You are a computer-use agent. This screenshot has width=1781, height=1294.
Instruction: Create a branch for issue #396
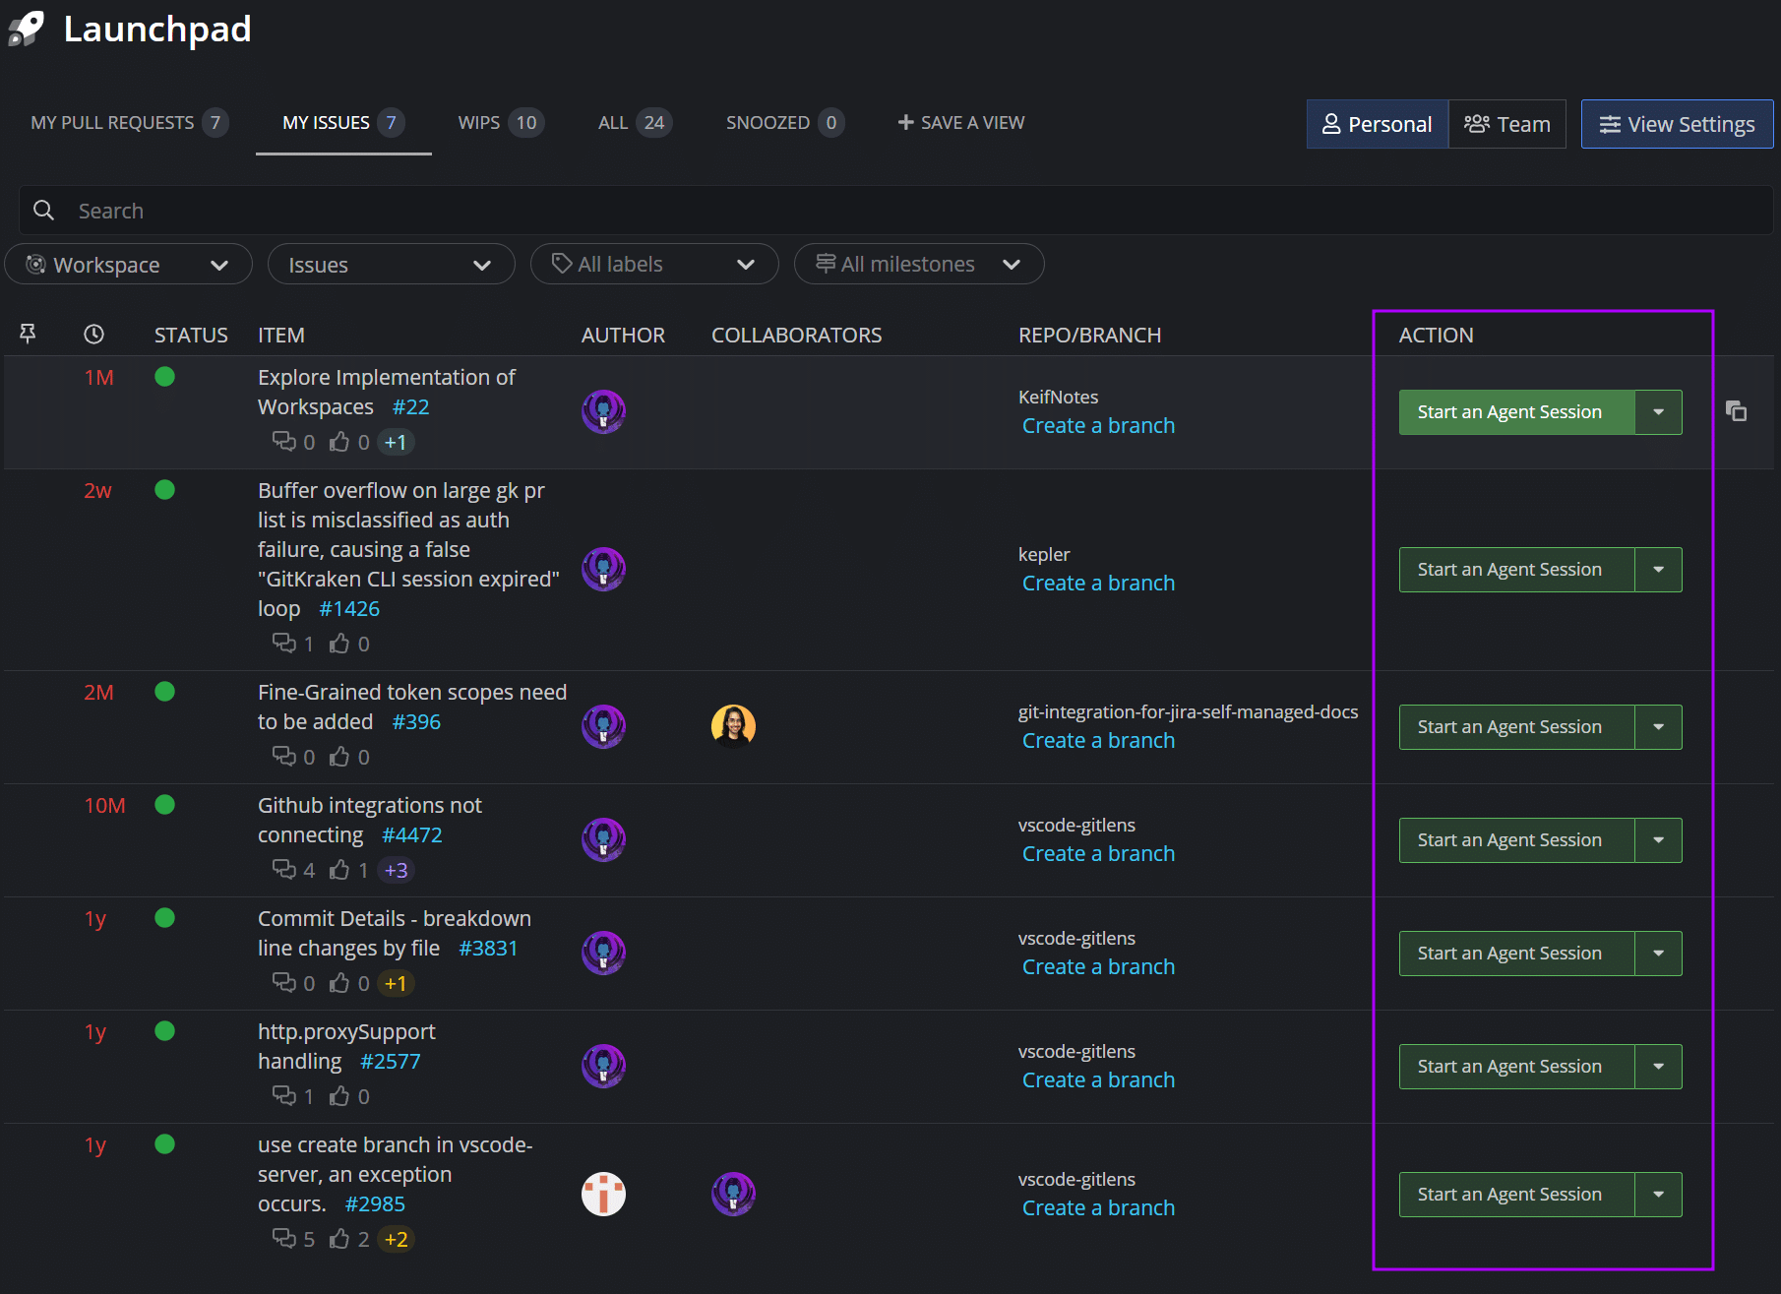coord(1098,741)
